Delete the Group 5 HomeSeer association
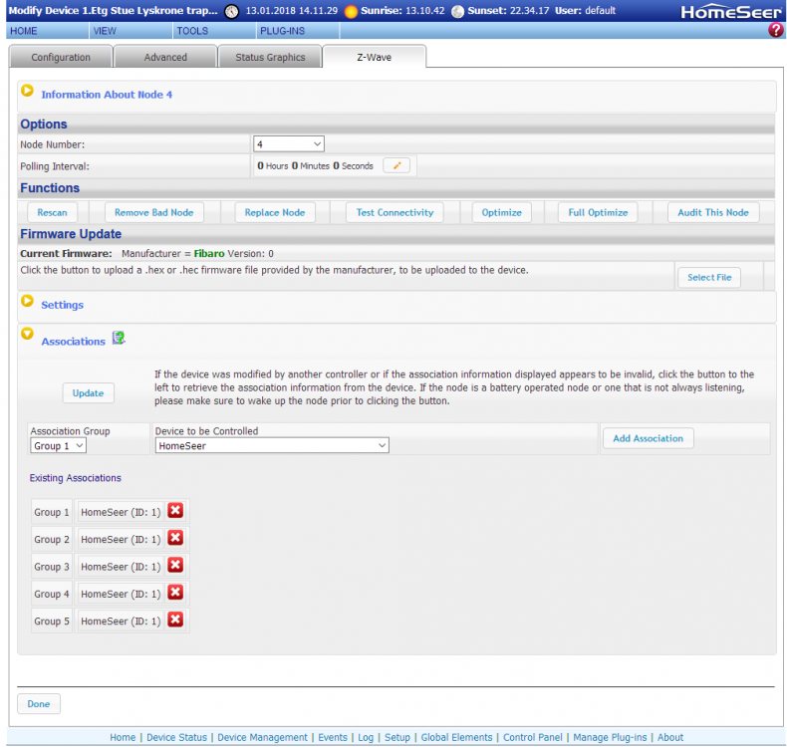This screenshot has width=787, height=747. coord(175,620)
